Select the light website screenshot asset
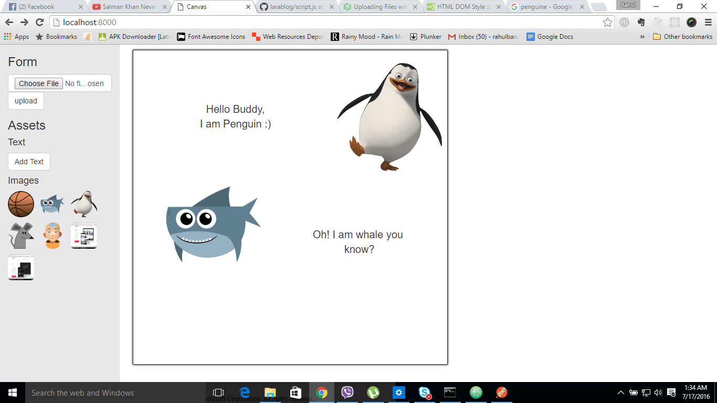The width and height of the screenshot is (717, 403). [84, 236]
